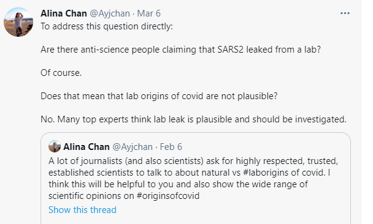Click the line 'No. Many top experts think'
This screenshot has height=224, width=373.
pos(193,119)
